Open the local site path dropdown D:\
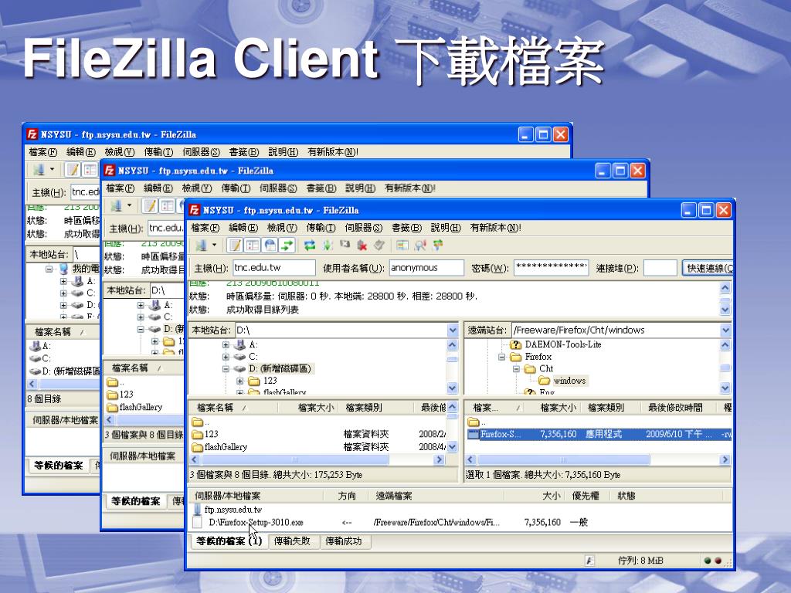Image resolution: width=791 pixels, height=593 pixels. pyautogui.click(x=453, y=330)
